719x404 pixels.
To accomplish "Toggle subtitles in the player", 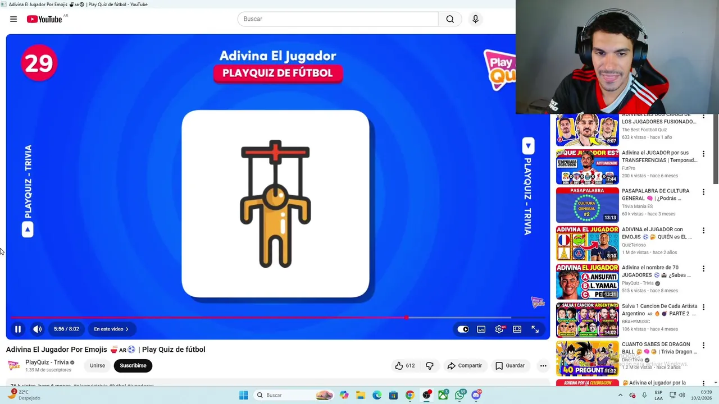I will point(481,329).
